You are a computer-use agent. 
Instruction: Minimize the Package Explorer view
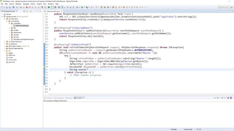coord(37,11)
